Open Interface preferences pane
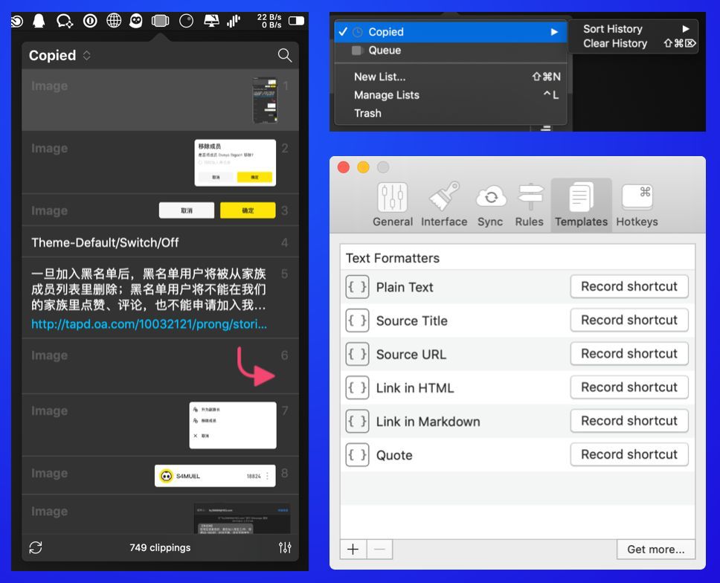Viewport: 720px width, 583px height. [x=444, y=204]
